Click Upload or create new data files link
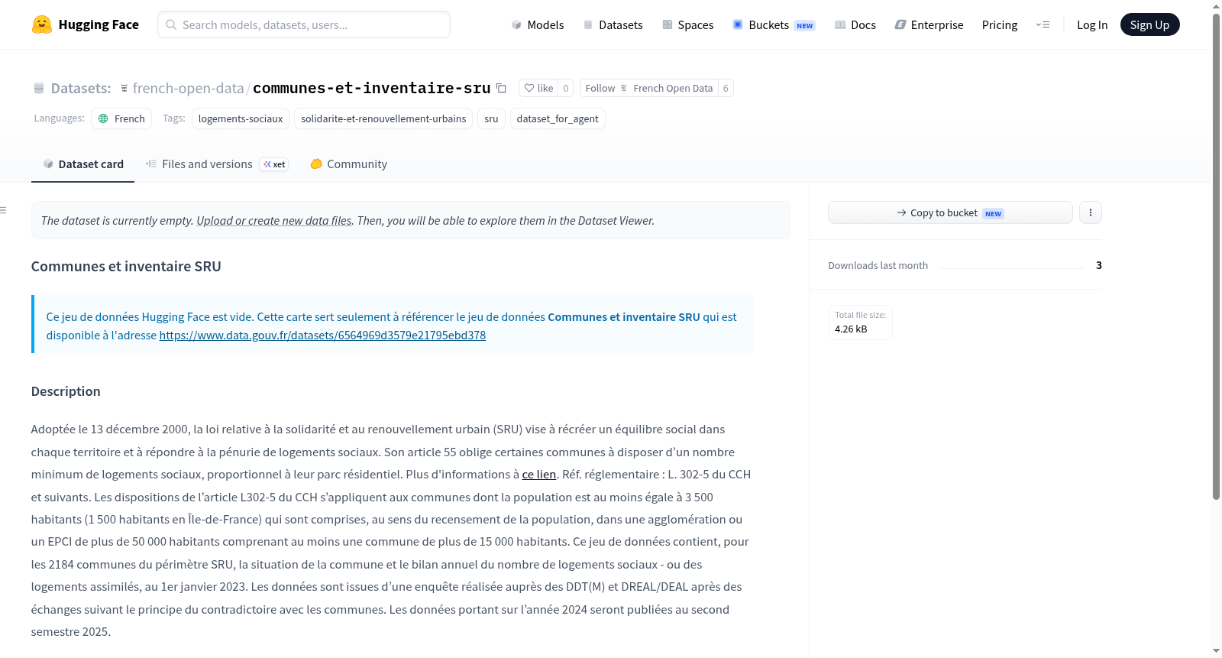This screenshot has height=658, width=1222. point(274,220)
